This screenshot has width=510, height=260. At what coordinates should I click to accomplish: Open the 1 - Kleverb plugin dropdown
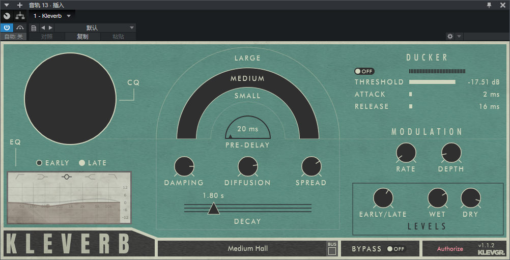52,16
